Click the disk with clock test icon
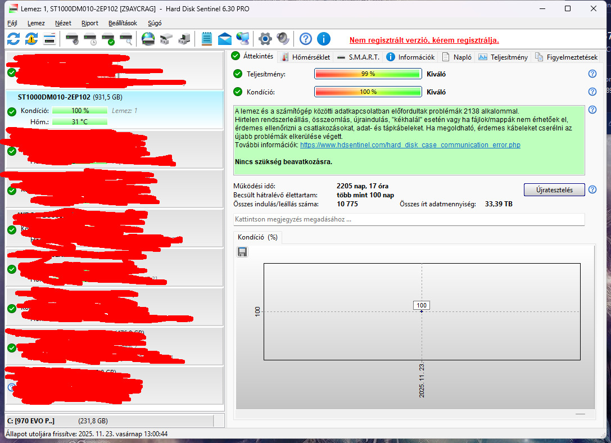 (x=90, y=39)
